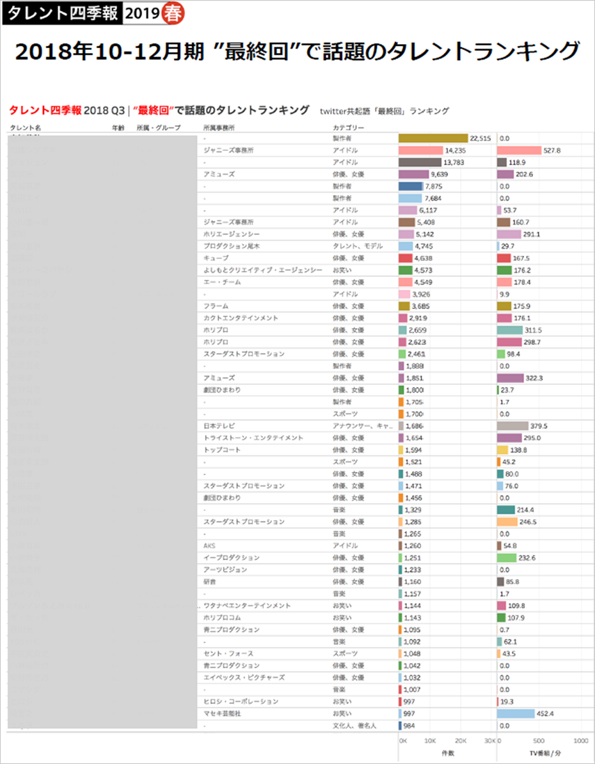
Task: Select the 文化人、著名人 category cell
Action: pyautogui.click(x=354, y=726)
